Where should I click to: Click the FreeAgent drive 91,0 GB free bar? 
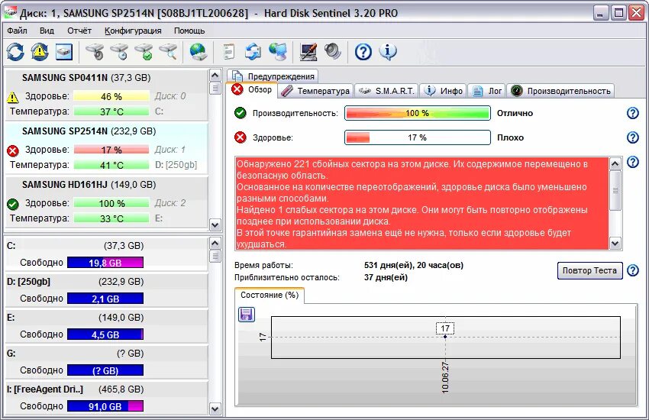(x=105, y=406)
